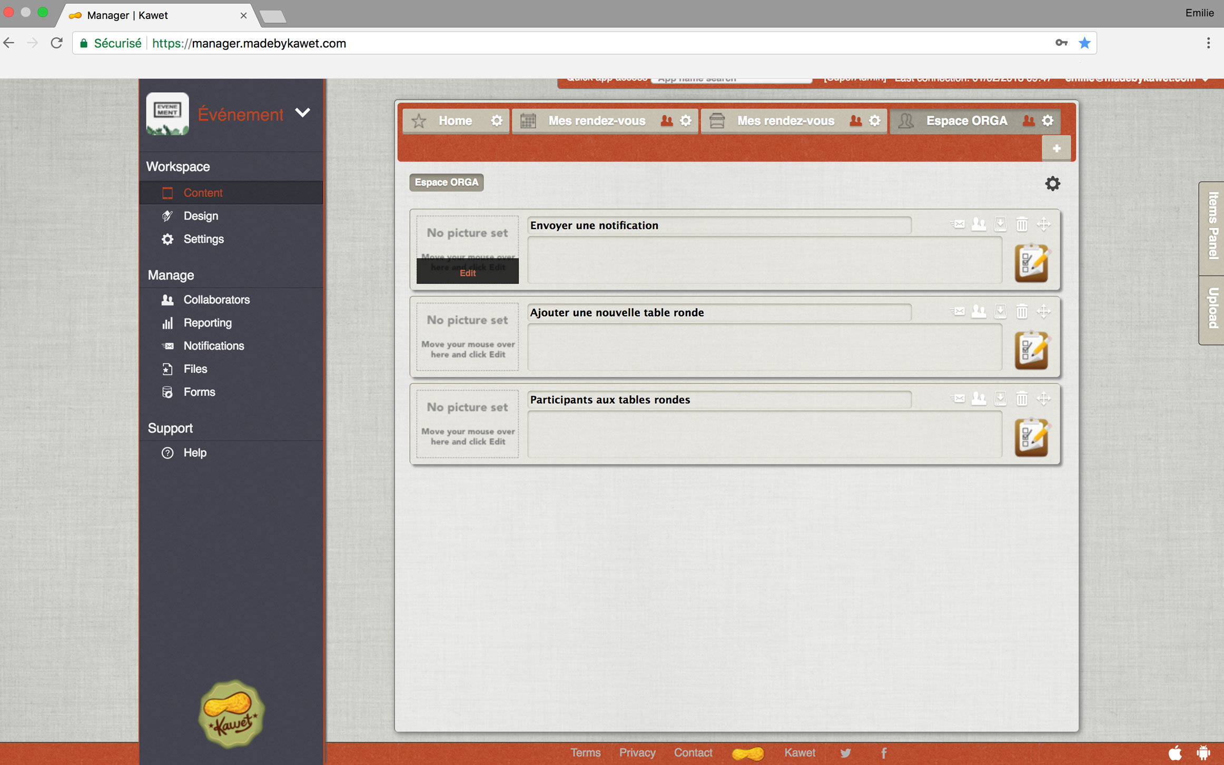Click download icon on Ajouter une nouvelle table ronde
This screenshot has width=1224, height=765.
tap(1000, 312)
